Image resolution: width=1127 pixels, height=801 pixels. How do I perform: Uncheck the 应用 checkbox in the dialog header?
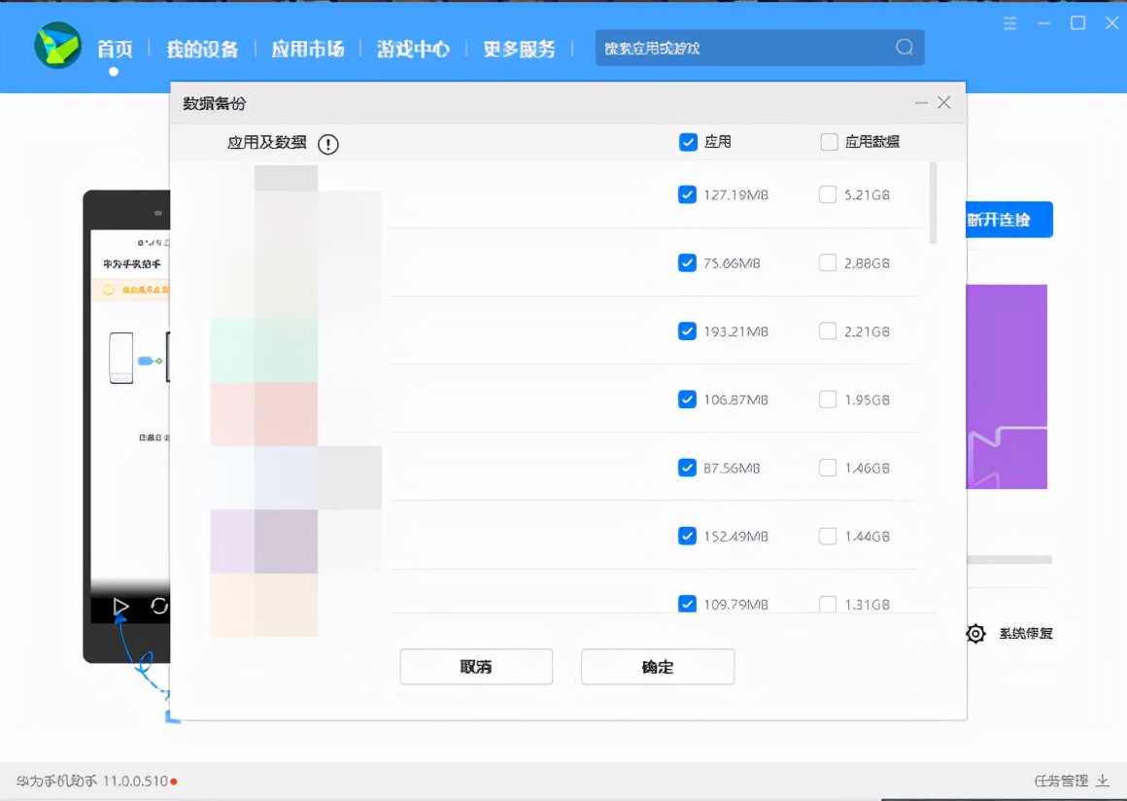pos(688,141)
